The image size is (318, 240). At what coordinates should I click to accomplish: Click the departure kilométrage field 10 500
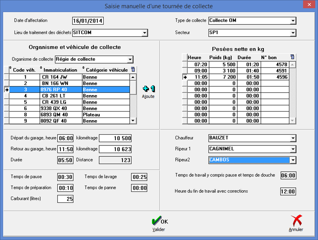pos(115,138)
